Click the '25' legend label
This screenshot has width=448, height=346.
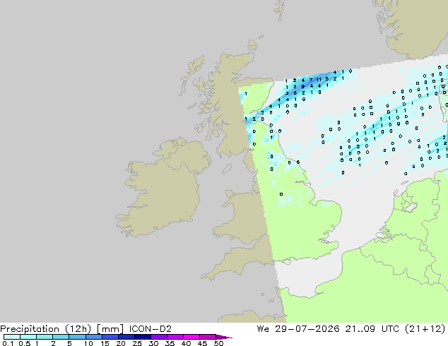click(137, 343)
